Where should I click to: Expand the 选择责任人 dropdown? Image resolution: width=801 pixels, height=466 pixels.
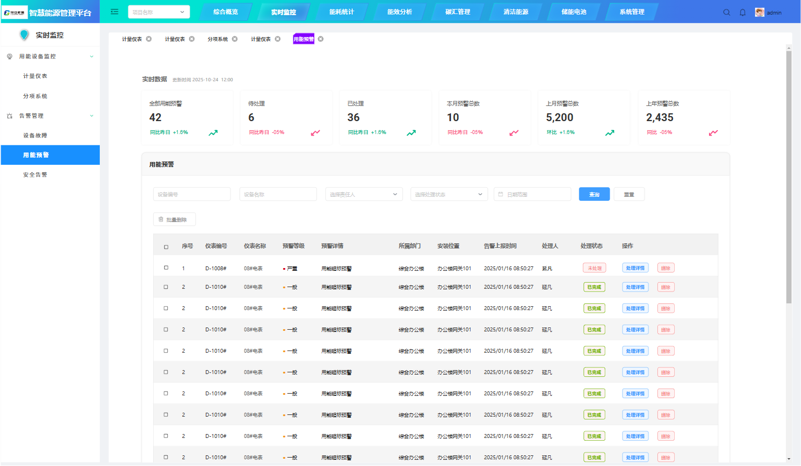[x=363, y=194]
